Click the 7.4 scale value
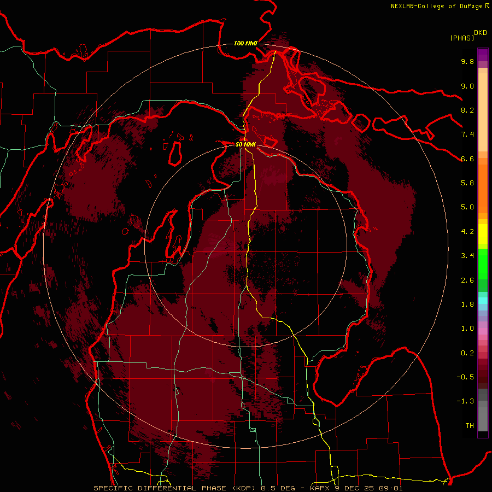Screen dimensions: 492x492 pos(467,134)
